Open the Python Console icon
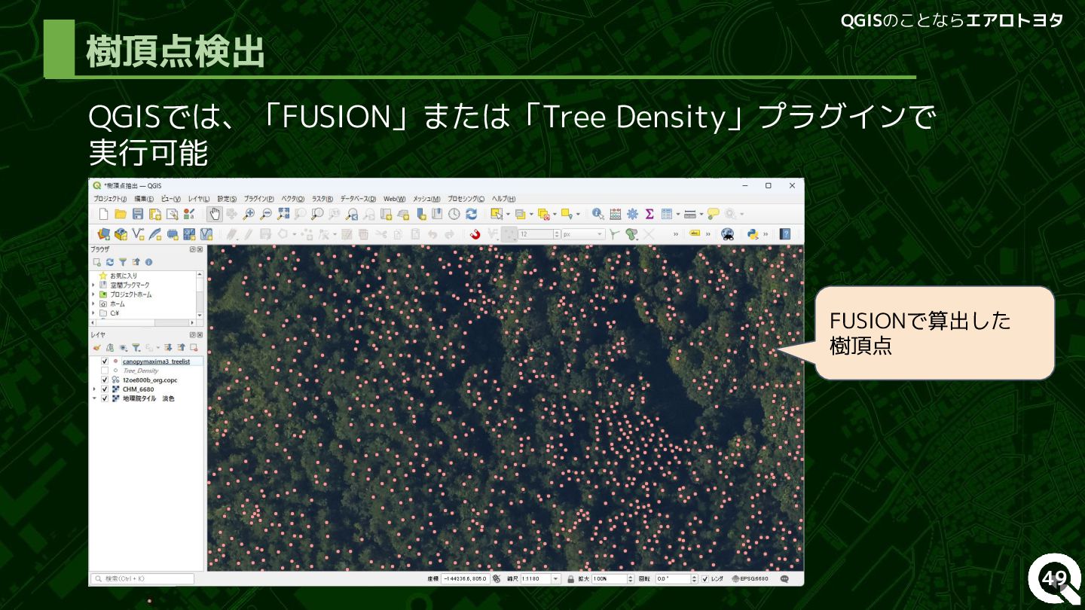1085x610 pixels. point(752,234)
